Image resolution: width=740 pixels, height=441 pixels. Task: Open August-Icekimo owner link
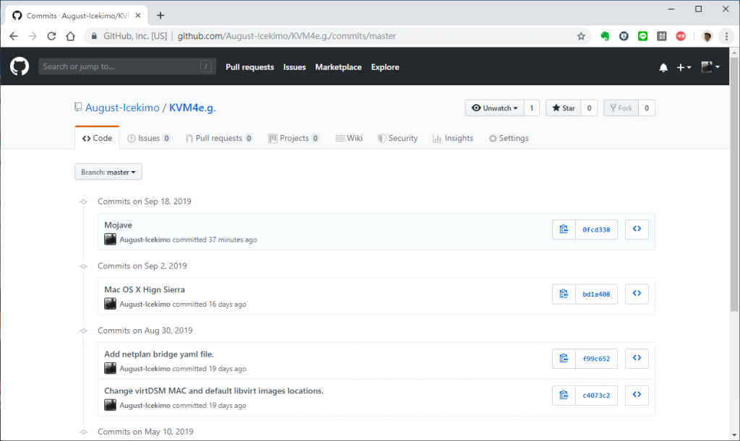tap(122, 108)
